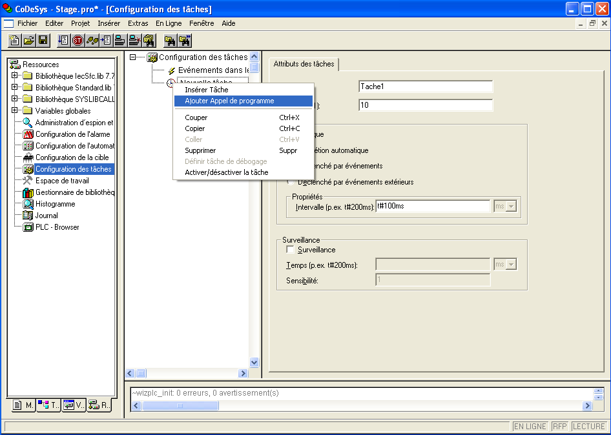This screenshot has width=611, height=435.
Task: Click the Logout computer icon with red X
Action: point(134,40)
